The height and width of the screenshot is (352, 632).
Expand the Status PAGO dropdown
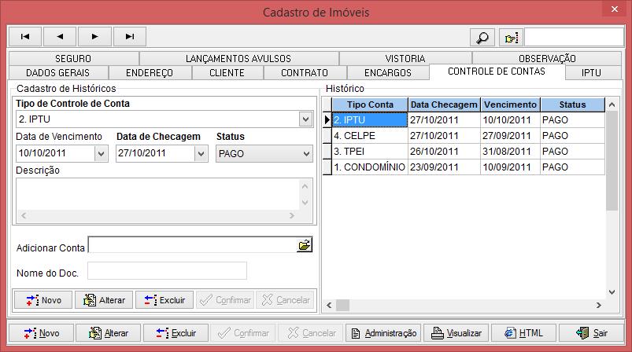(305, 154)
